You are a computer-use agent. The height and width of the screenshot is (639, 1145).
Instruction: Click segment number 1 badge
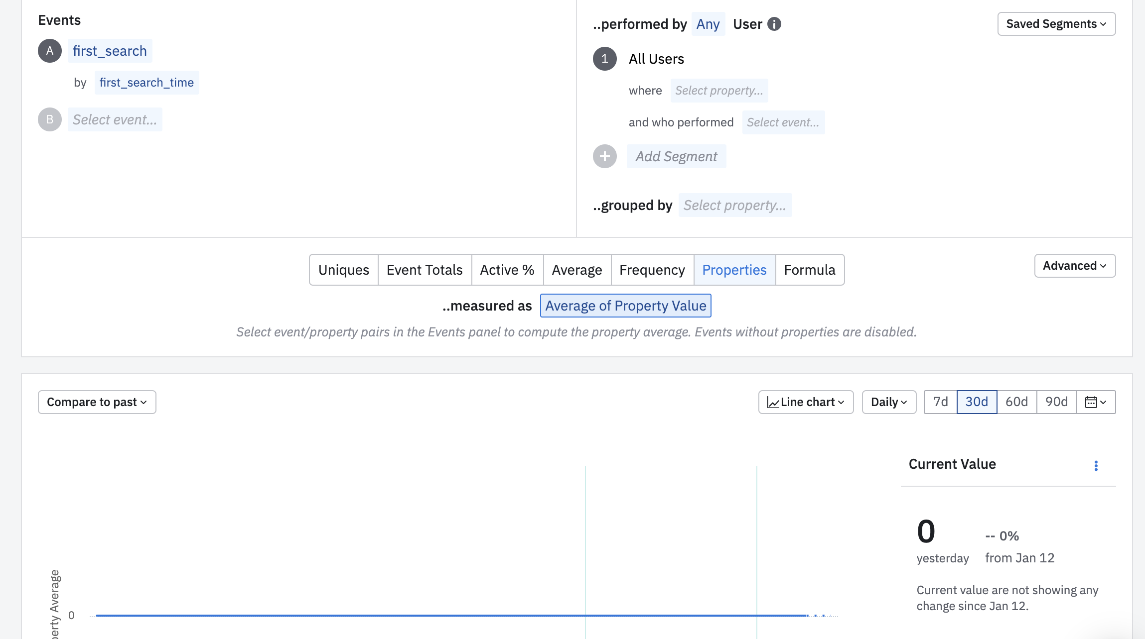coord(604,59)
